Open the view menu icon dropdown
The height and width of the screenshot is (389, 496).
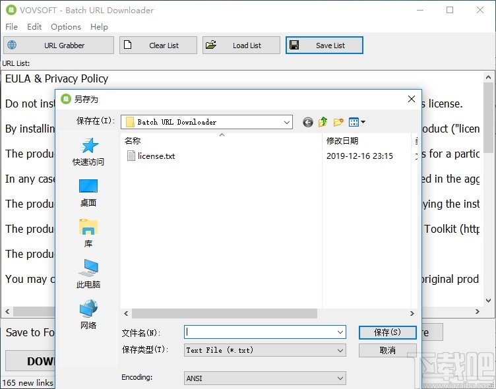point(357,122)
